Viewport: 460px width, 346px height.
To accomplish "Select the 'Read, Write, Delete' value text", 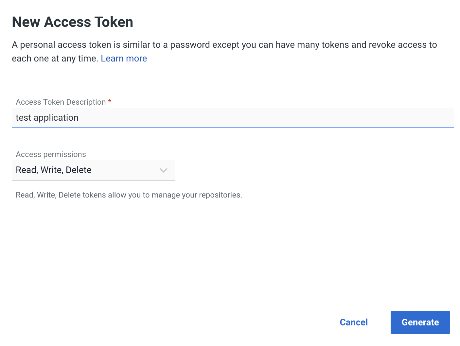I will point(54,170).
